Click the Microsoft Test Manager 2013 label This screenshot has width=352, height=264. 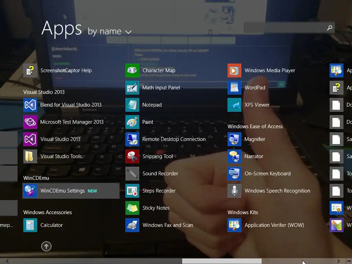tap(72, 122)
